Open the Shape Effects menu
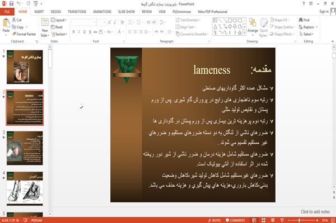 (282, 34)
